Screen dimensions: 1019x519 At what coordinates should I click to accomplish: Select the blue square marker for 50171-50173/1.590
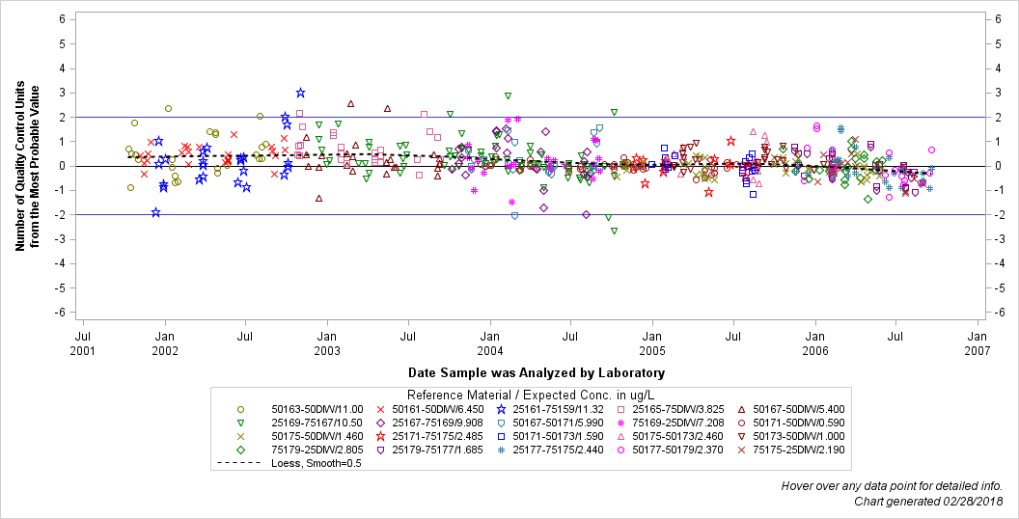click(x=501, y=436)
